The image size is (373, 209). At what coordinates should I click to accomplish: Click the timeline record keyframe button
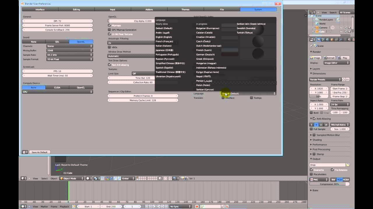[197, 206]
